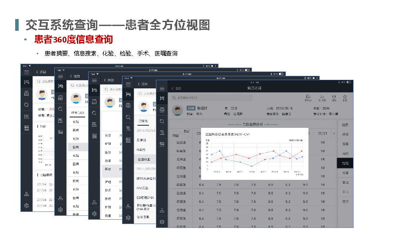Open the hamburger menu in the 所有(32) list window

[x=60, y=76]
